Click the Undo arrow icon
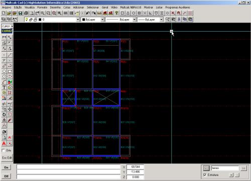251x181 pixels. click(88, 13)
